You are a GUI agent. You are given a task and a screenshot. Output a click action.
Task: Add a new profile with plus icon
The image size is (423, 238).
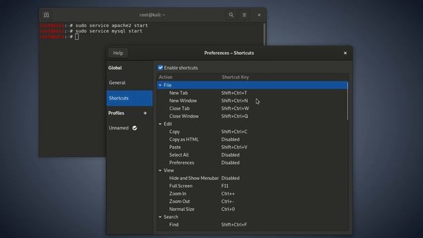[x=145, y=113]
